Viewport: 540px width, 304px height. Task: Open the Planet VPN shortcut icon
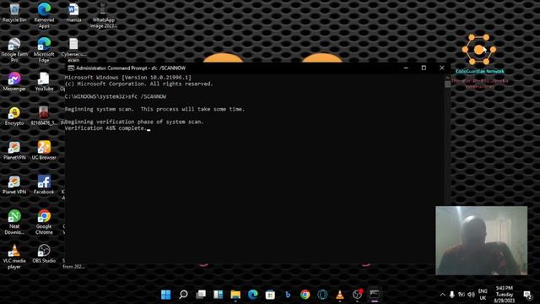coord(14,185)
